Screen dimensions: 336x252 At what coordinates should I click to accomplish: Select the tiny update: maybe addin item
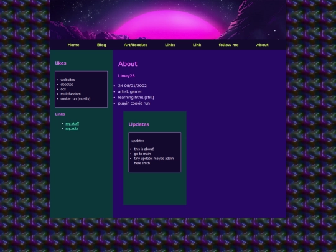click(154, 161)
